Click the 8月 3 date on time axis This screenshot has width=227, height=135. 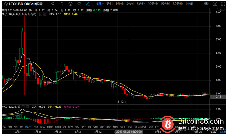[78, 132]
